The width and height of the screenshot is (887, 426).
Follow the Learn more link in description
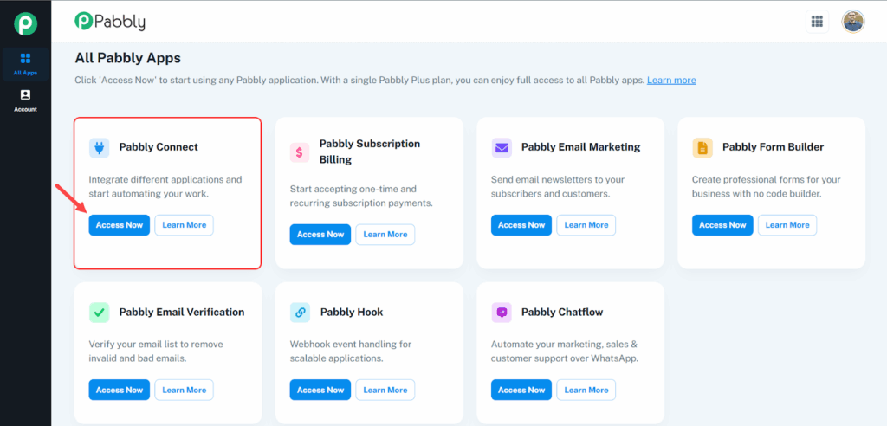(671, 81)
